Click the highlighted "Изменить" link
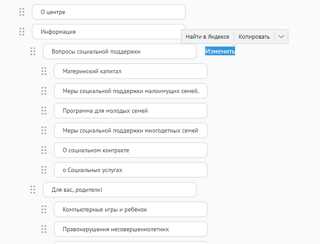This screenshot has height=244, width=320. click(x=220, y=51)
